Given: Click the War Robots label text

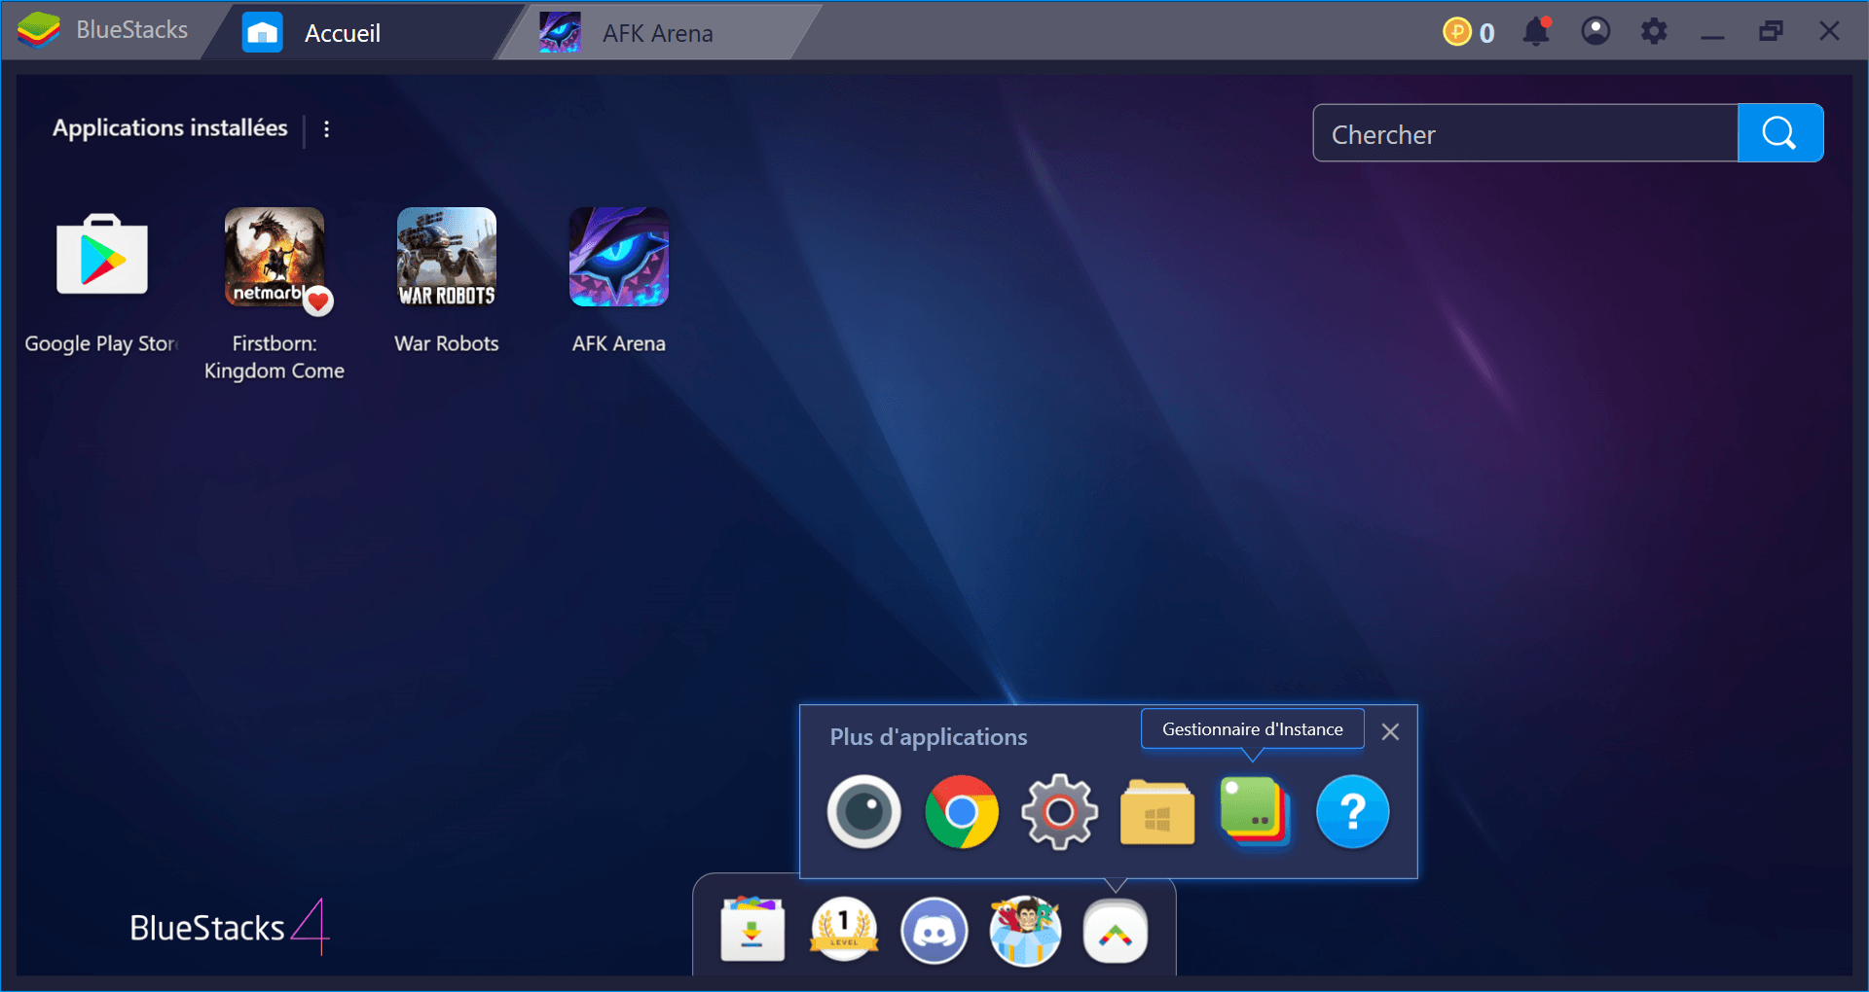Looking at the screenshot, I should [447, 343].
